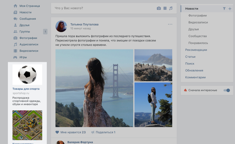Toggle the Сначала интересные switch
The image size is (235, 144).
coord(227,90)
